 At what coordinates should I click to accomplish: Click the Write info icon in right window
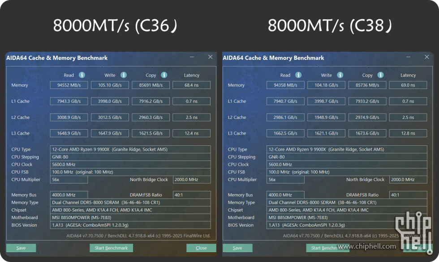click(x=340, y=75)
